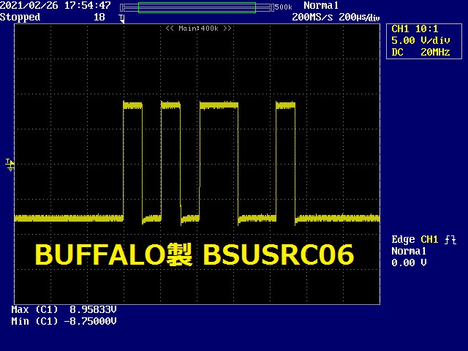468x351 pixels.
Task: Click the 0.00 V trigger level
Action: coord(409,263)
